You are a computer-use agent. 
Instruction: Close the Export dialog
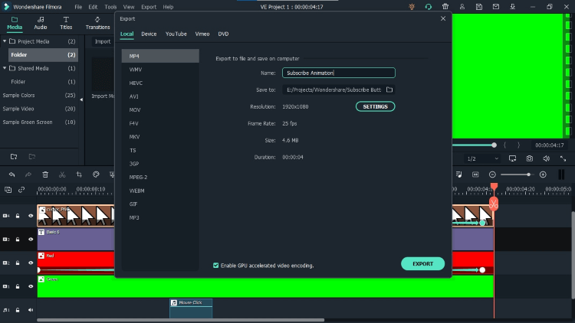point(443,18)
